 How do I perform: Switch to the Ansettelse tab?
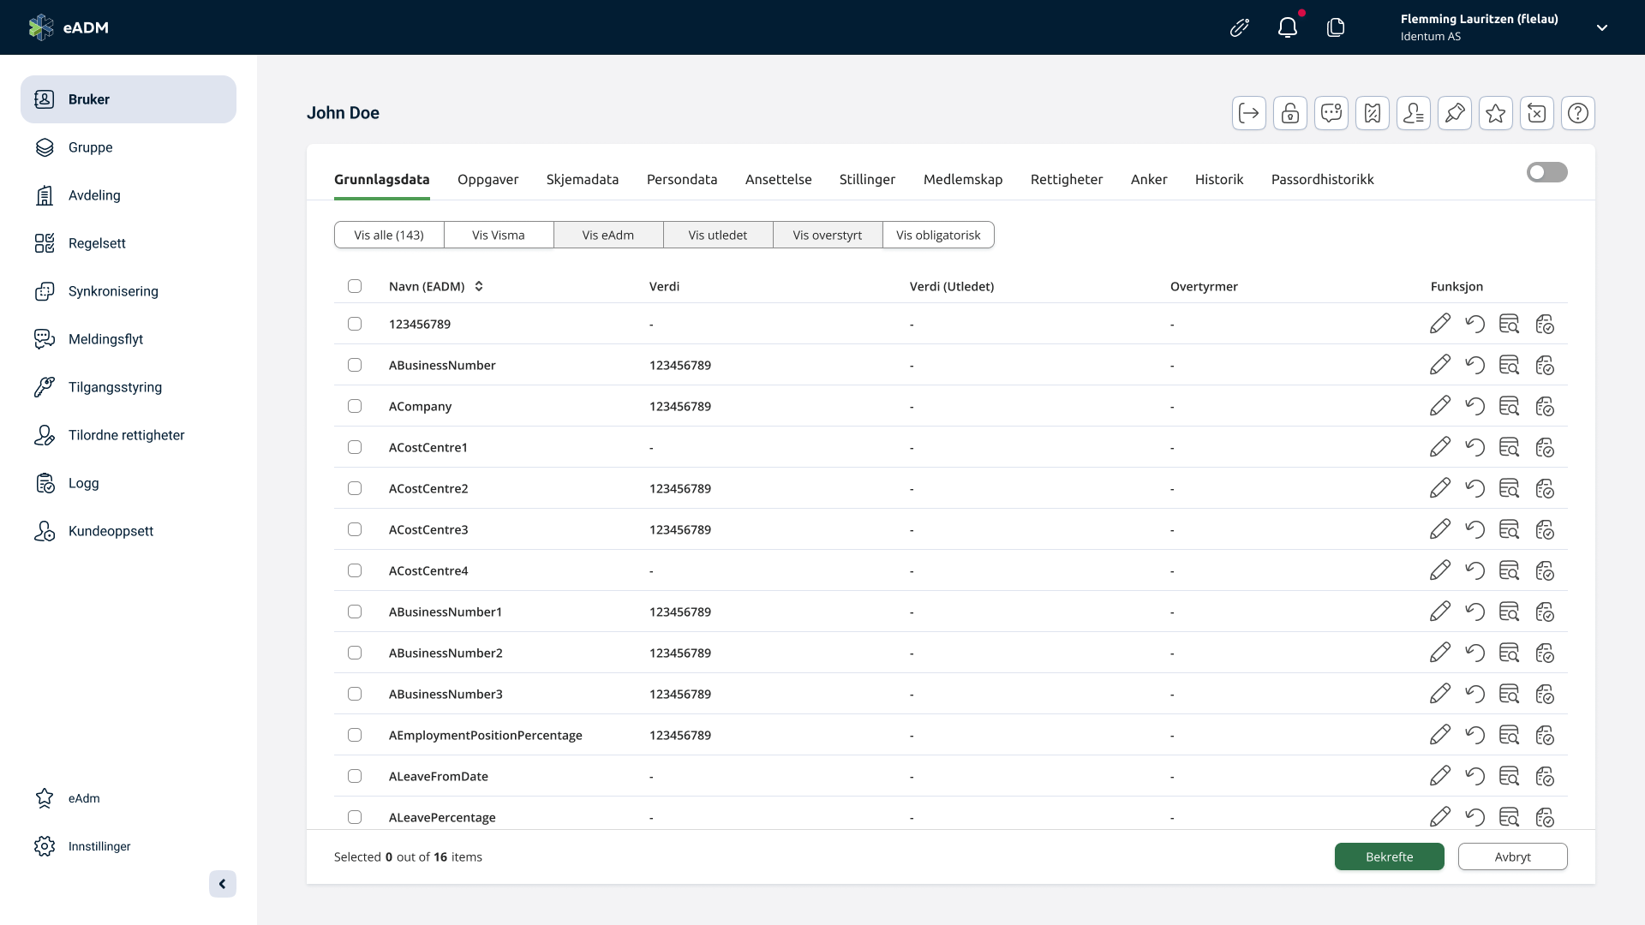(x=779, y=178)
